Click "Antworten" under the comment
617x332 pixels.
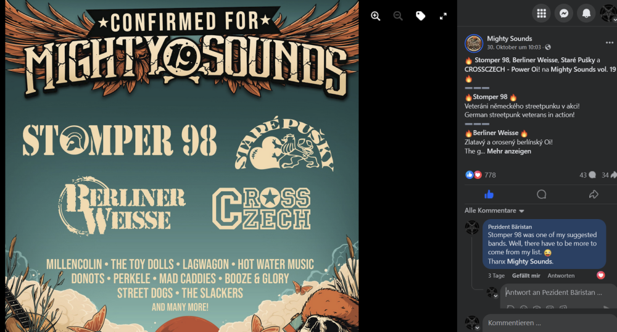[561, 275]
